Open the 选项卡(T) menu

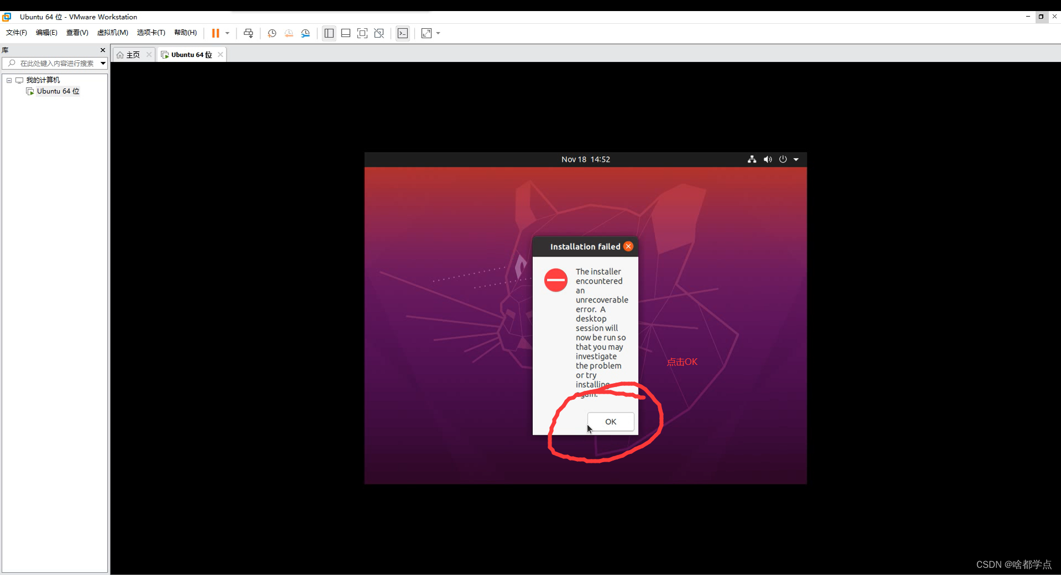click(x=151, y=33)
